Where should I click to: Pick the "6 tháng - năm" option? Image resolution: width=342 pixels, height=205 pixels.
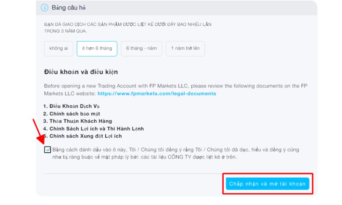[141, 49]
